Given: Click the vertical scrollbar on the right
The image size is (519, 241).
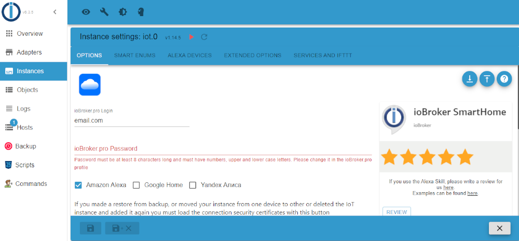Looking at the screenshot, I should tap(517, 97).
